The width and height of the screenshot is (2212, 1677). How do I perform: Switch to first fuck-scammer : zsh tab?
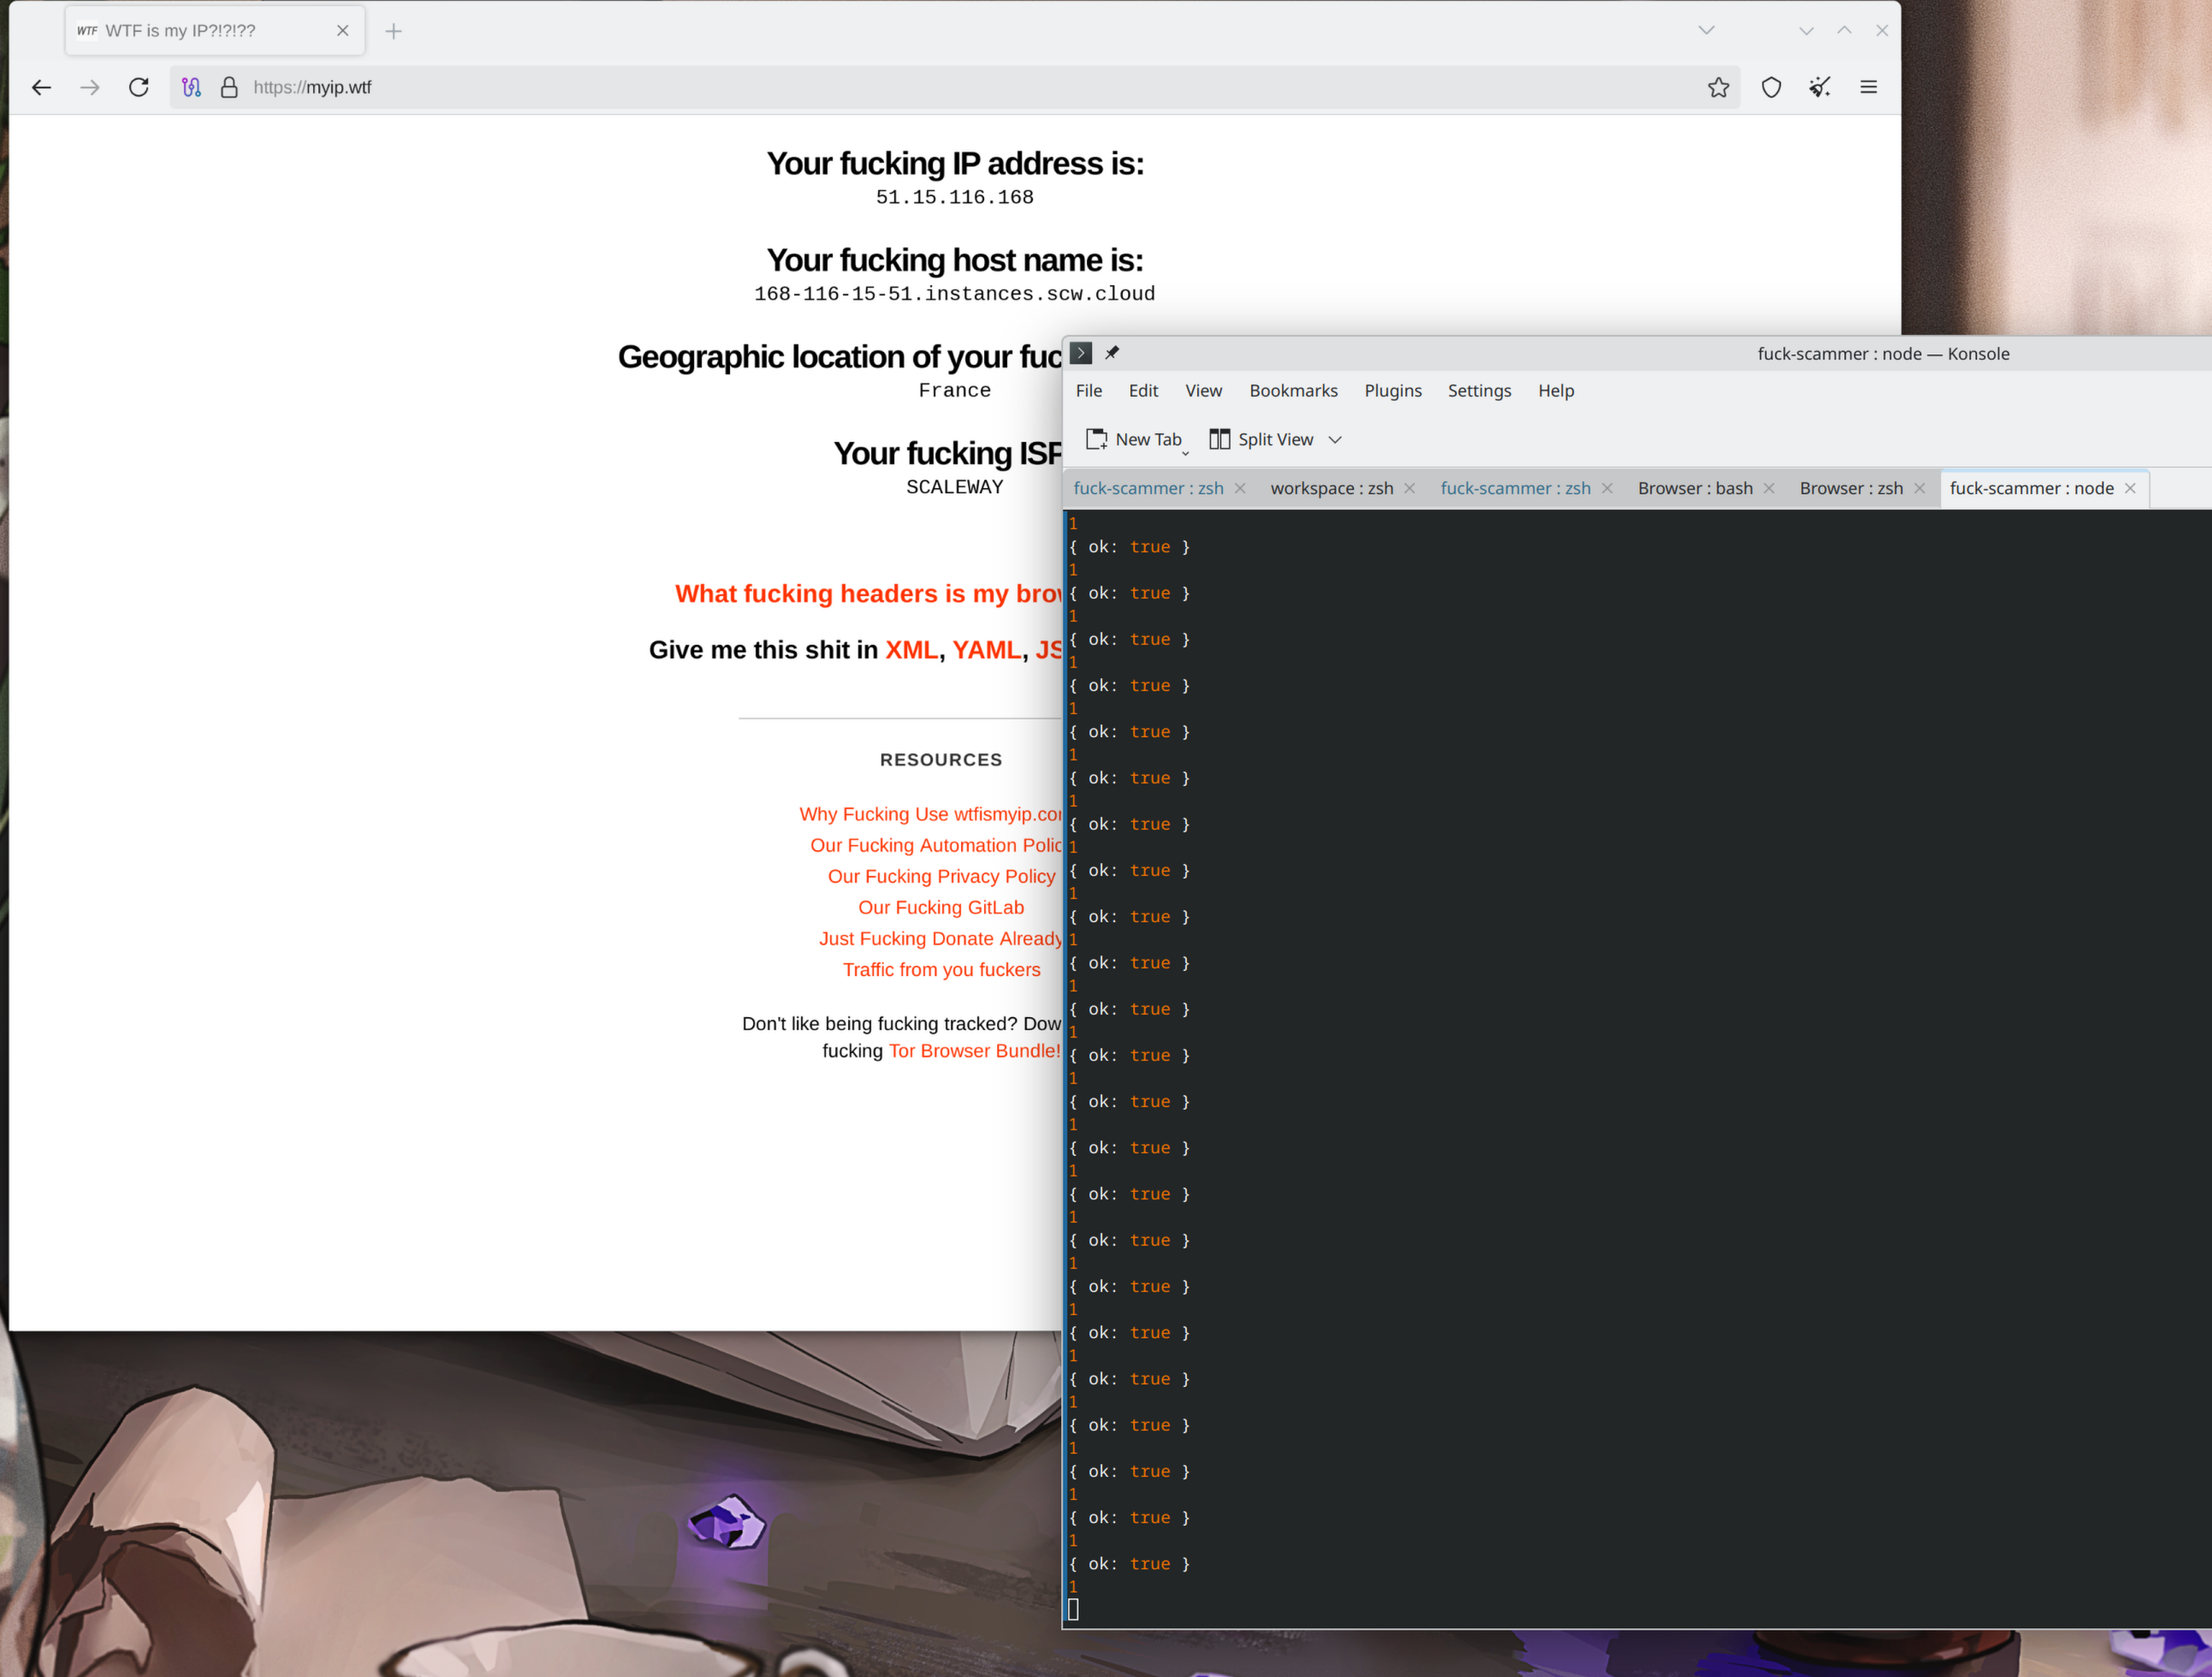pos(1148,488)
